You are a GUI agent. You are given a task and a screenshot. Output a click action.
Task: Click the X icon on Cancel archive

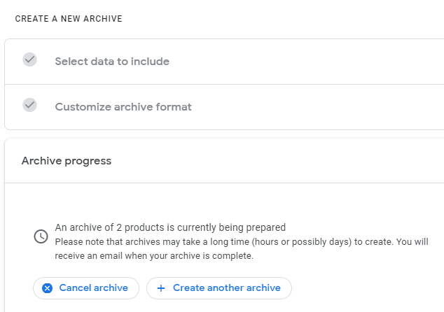47,288
